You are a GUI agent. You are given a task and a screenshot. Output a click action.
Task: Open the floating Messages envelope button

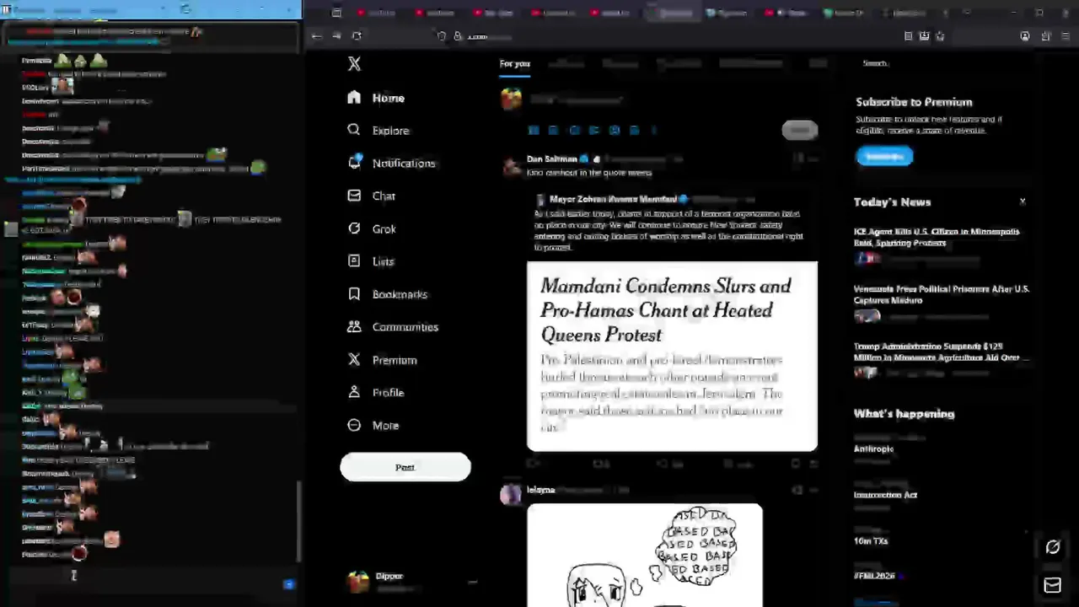[1052, 585]
